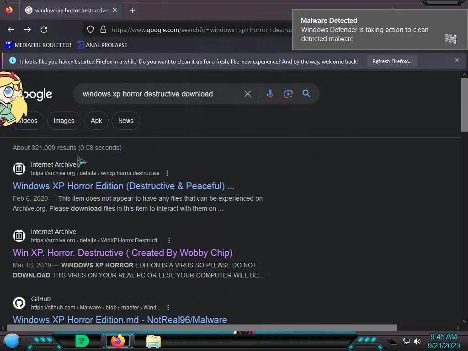Viewport: 468px width, 351px height.
Task: Go back with the browser back arrow
Action: (x=11, y=30)
